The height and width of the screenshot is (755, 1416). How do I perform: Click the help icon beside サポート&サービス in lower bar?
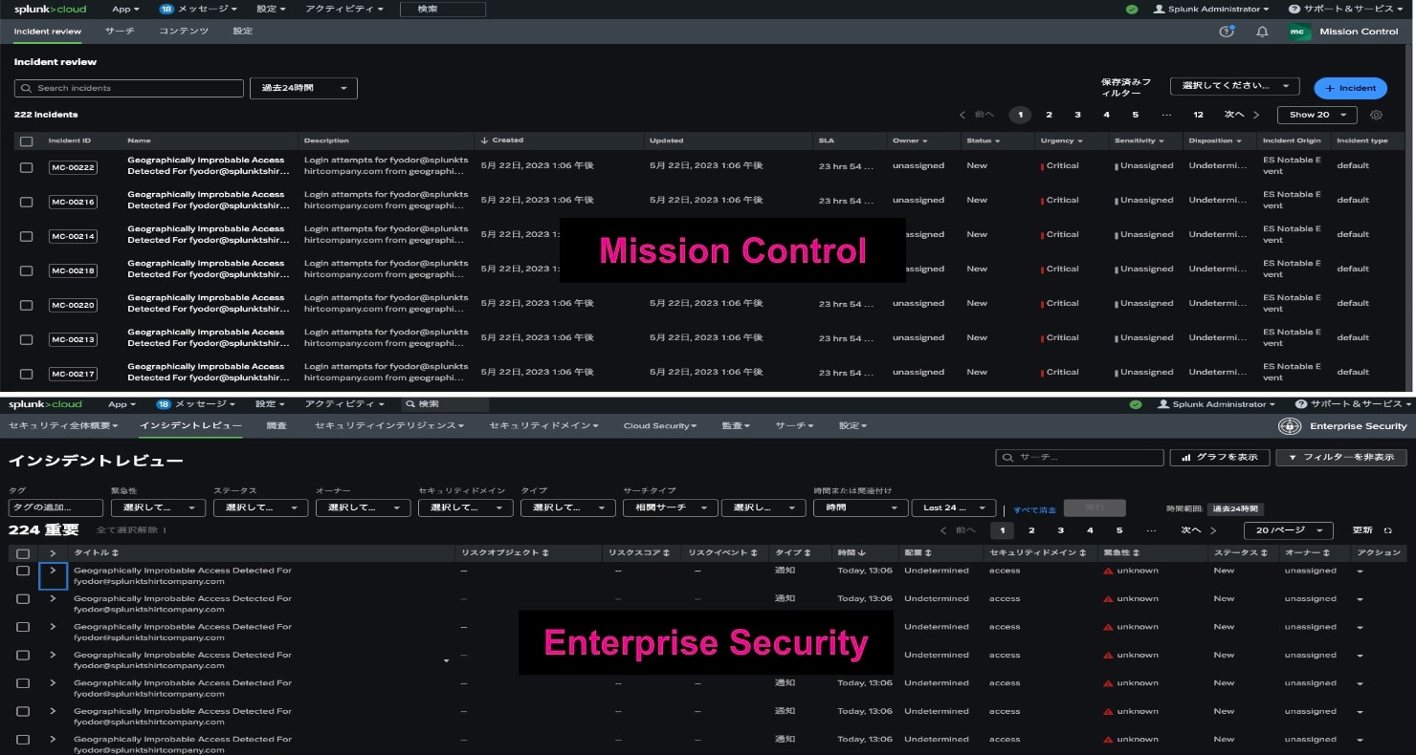(1301, 404)
